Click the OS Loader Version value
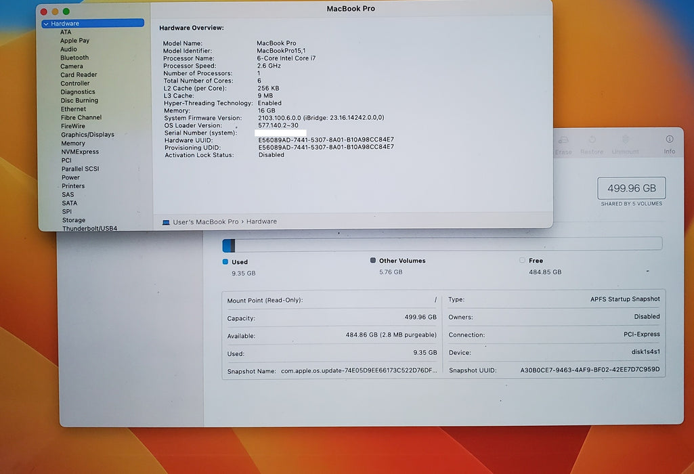Screen dimensions: 694x474 point(278,125)
